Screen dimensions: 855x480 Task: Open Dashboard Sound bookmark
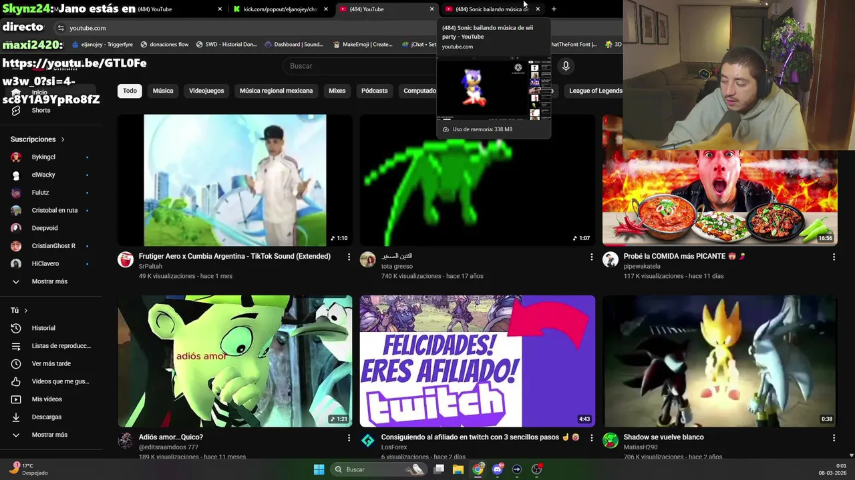point(294,45)
